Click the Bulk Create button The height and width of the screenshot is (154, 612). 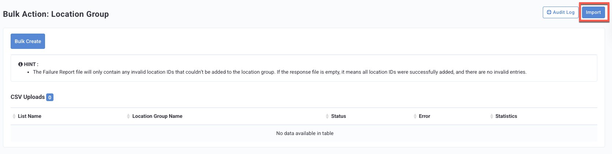tap(28, 41)
